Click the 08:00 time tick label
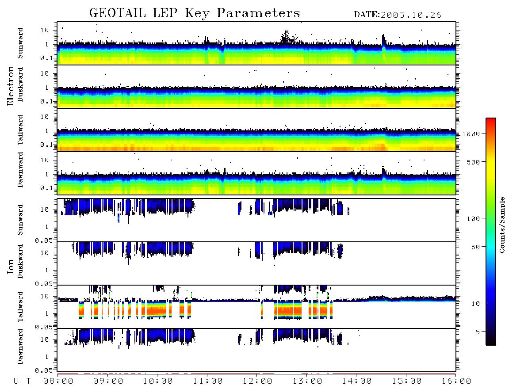The width and height of the screenshot is (505, 389). pyautogui.click(x=58, y=381)
